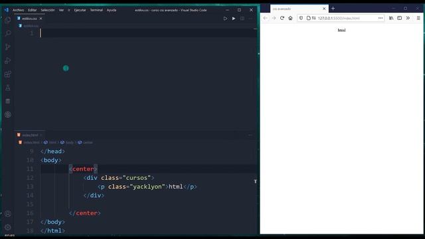This screenshot has height=239, width=425.
Task: Go forward in the Firefox browser
Action: pyautogui.click(x=274, y=18)
